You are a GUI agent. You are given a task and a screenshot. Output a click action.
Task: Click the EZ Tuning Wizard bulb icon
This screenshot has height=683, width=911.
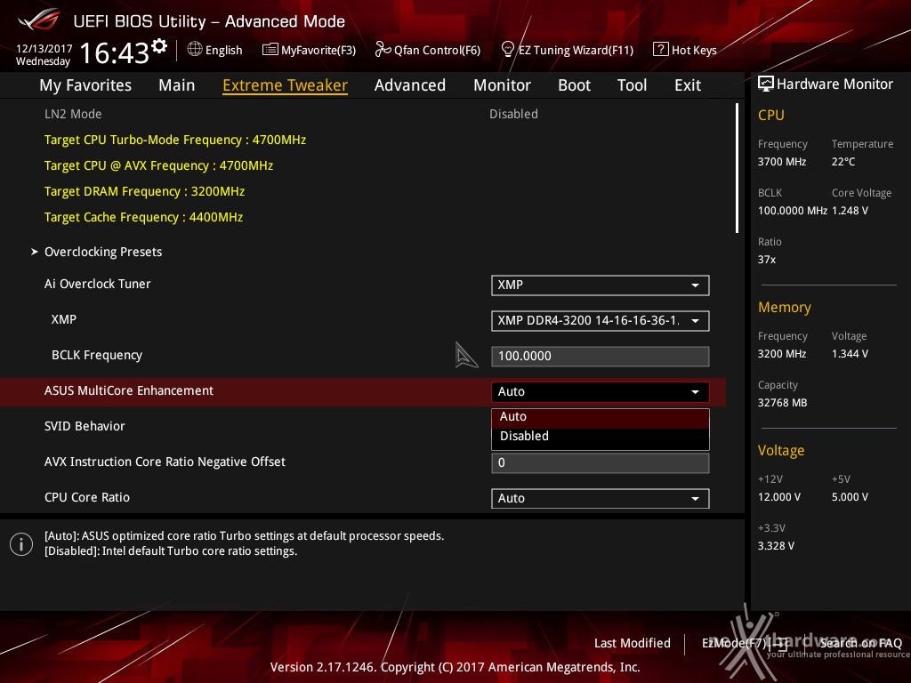click(x=507, y=50)
